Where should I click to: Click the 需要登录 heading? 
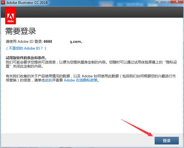point(21,31)
